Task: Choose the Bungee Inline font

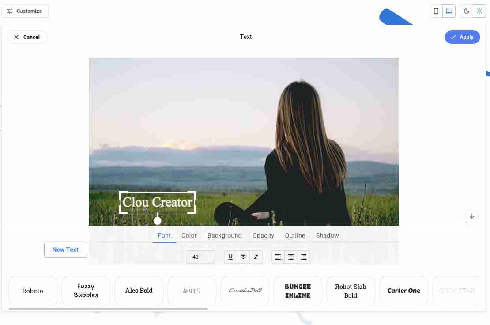Action: [298, 291]
